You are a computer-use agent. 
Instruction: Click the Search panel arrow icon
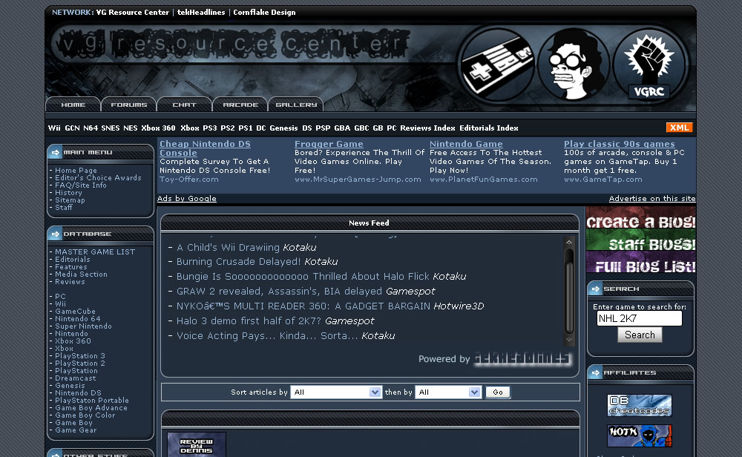(x=595, y=289)
